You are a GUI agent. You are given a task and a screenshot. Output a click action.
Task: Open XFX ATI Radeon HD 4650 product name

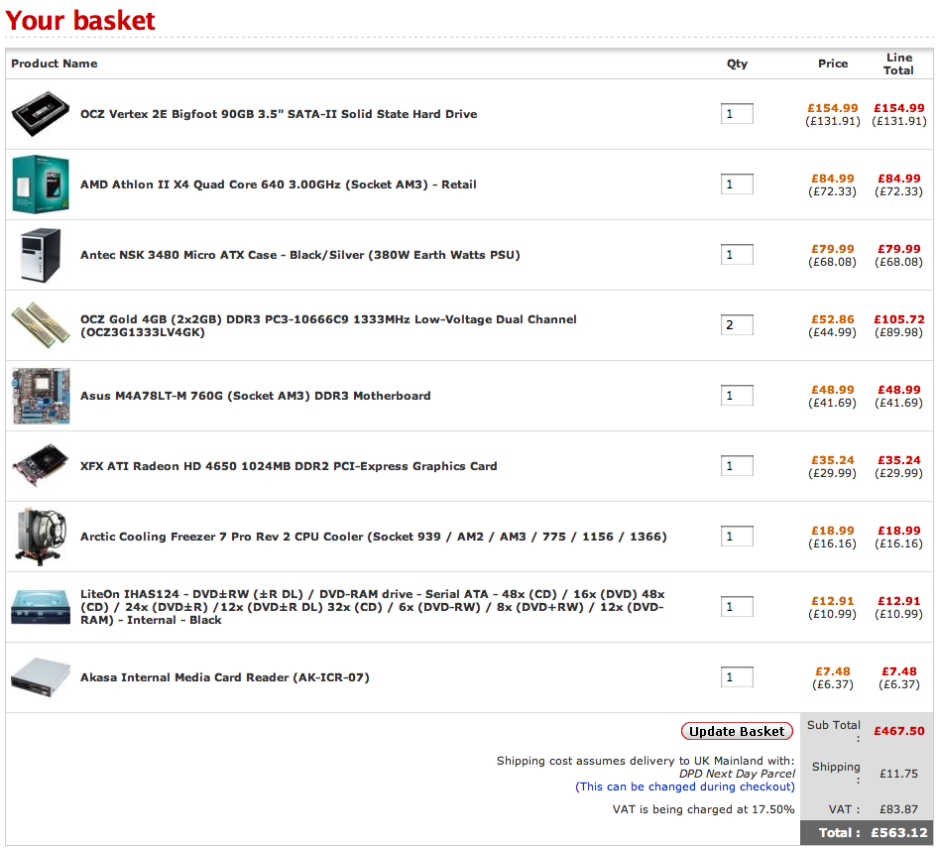tap(289, 466)
